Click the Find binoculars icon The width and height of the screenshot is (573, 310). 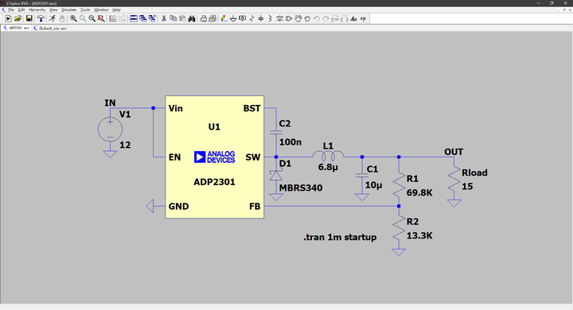192,18
